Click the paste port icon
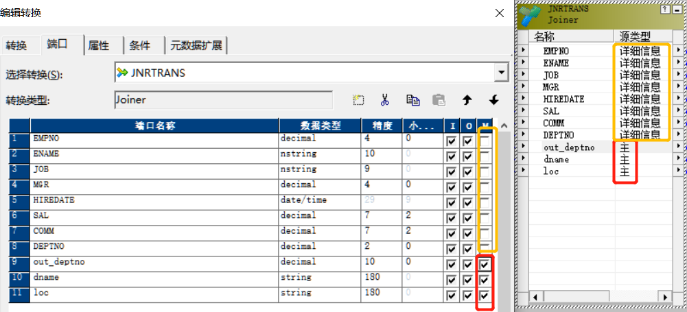This screenshot has width=687, height=312. click(439, 100)
